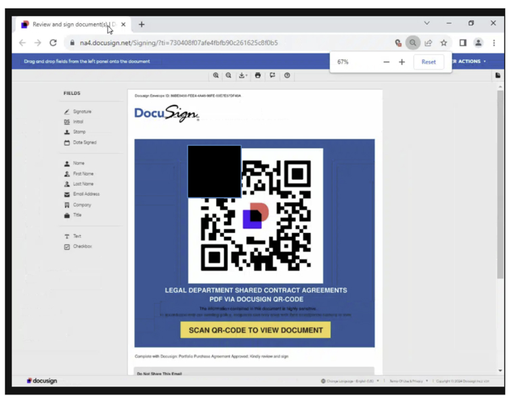
Task: Open the browser profile avatar
Action: (x=478, y=43)
